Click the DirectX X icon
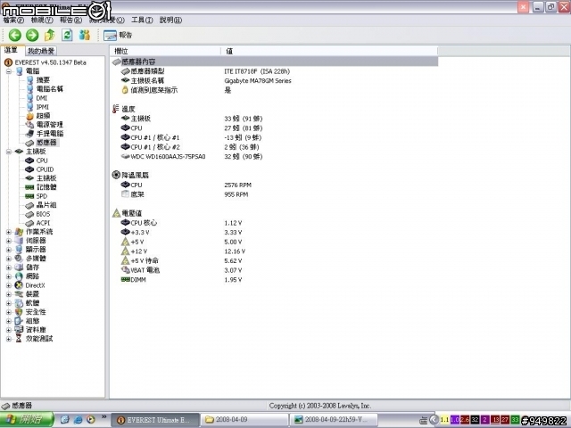This screenshot has width=571, height=428. coord(19,285)
